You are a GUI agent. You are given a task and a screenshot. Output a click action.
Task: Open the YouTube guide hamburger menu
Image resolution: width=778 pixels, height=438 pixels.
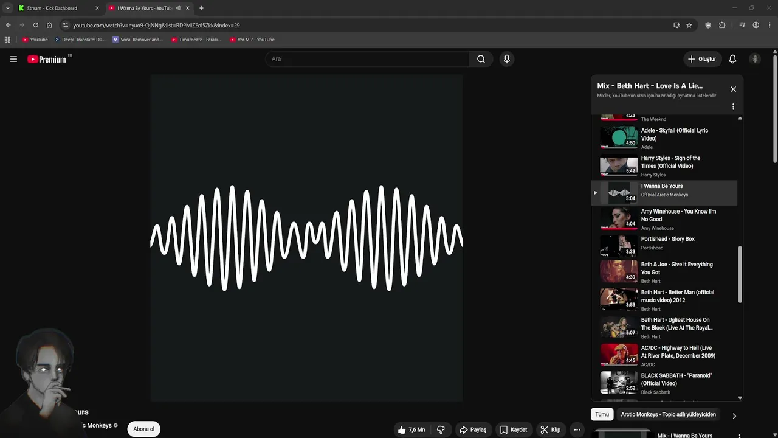pos(13,59)
